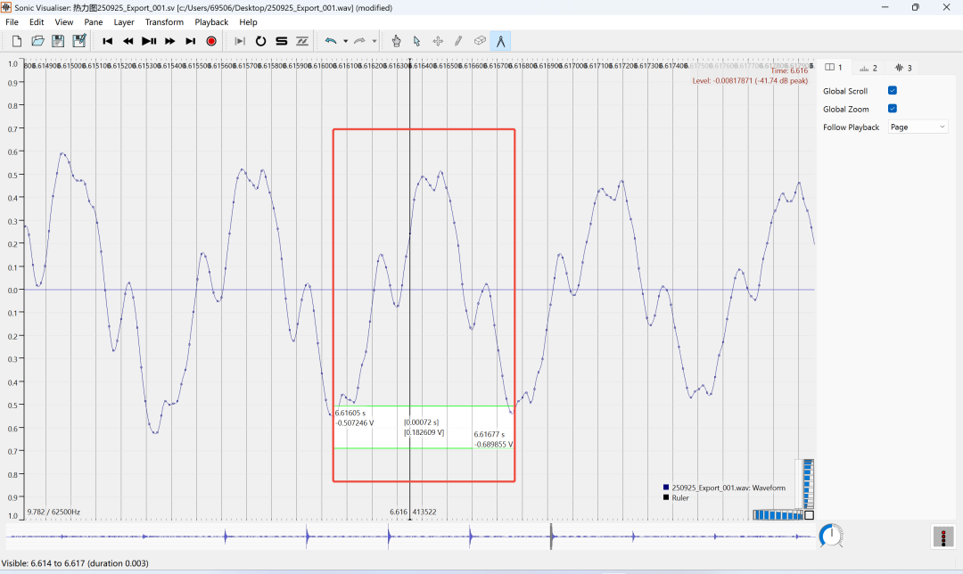
Task: Jump to the end of the audio
Action: pos(191,41)
